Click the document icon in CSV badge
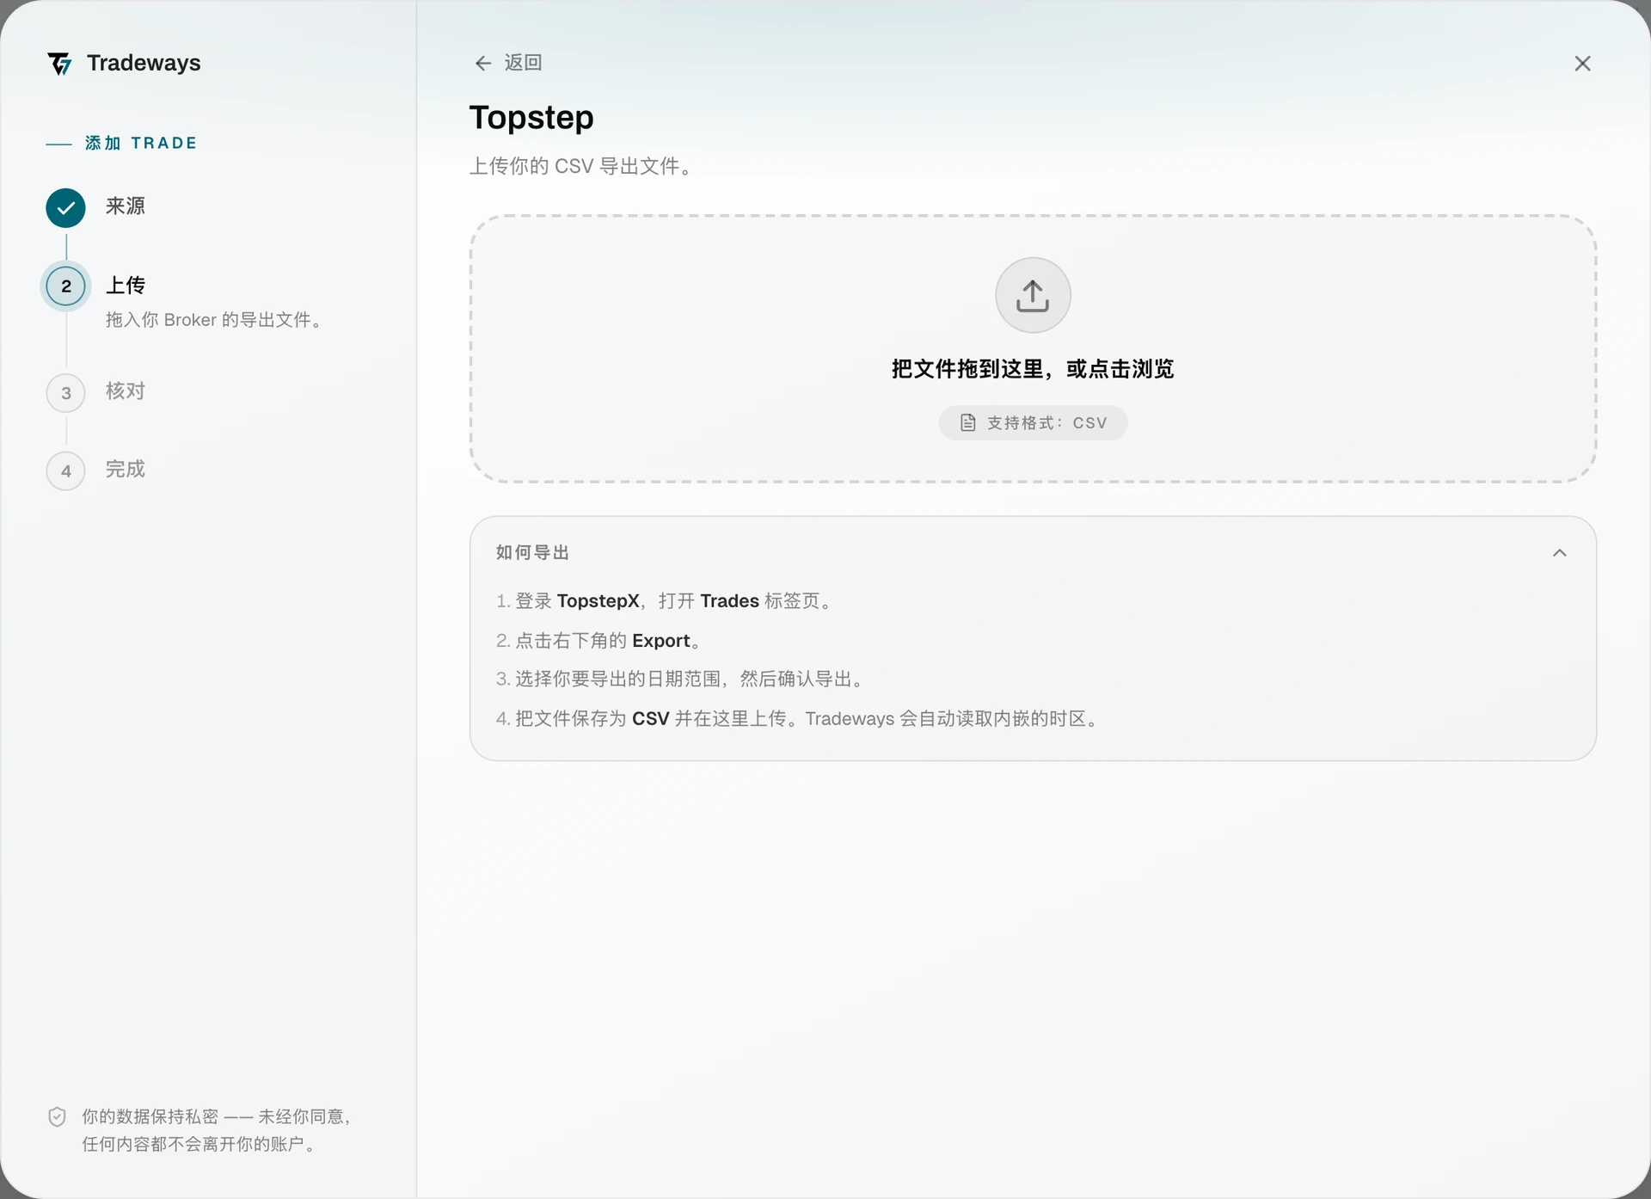 (x=968, y=422)
